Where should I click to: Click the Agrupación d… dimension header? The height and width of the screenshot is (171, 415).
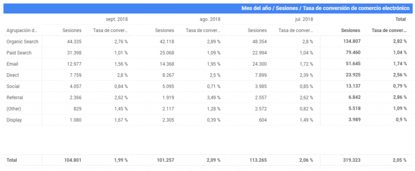pos(22,30)
